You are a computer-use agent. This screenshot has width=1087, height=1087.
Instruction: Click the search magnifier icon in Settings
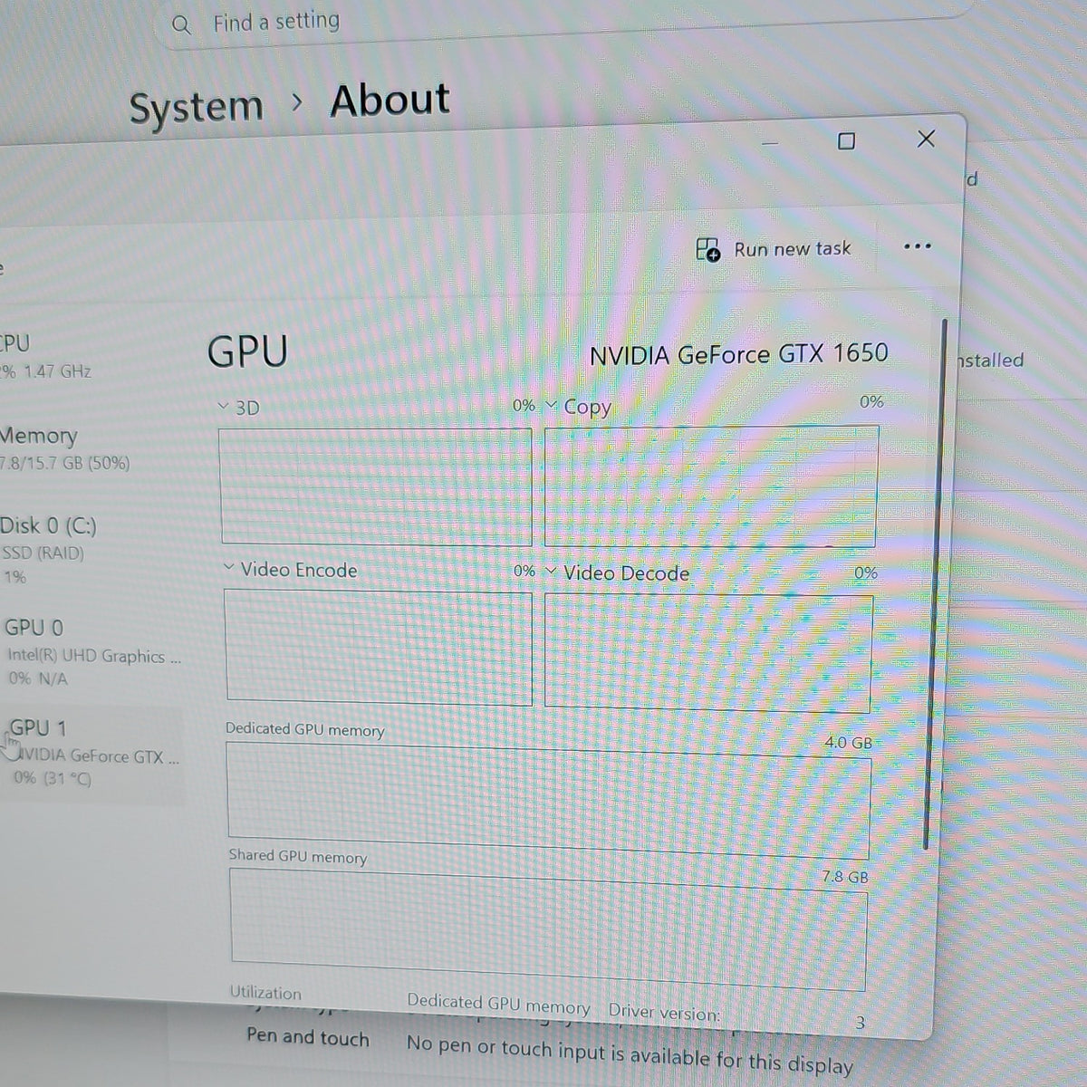tap(181, 24)
